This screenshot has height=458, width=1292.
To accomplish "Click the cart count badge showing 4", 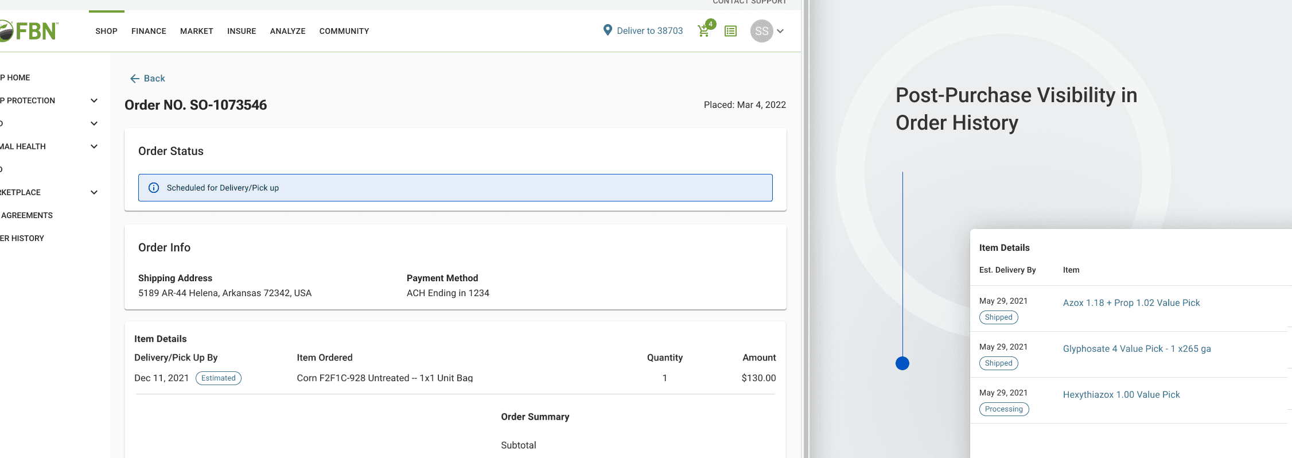I will pyautogui.click(x=711, y=24).
